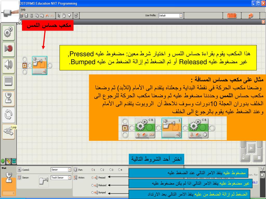Click the magnifier icon in the help panel
This screenshot has width=266, height=199.
pos(263,176)
